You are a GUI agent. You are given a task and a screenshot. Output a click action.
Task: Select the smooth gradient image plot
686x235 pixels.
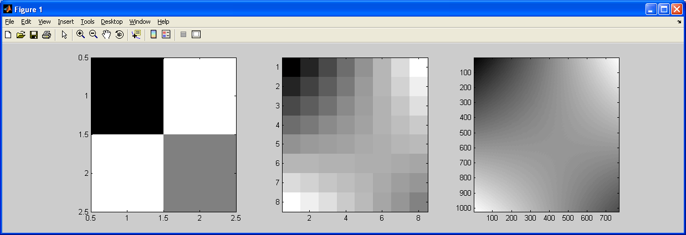(546, 134)
